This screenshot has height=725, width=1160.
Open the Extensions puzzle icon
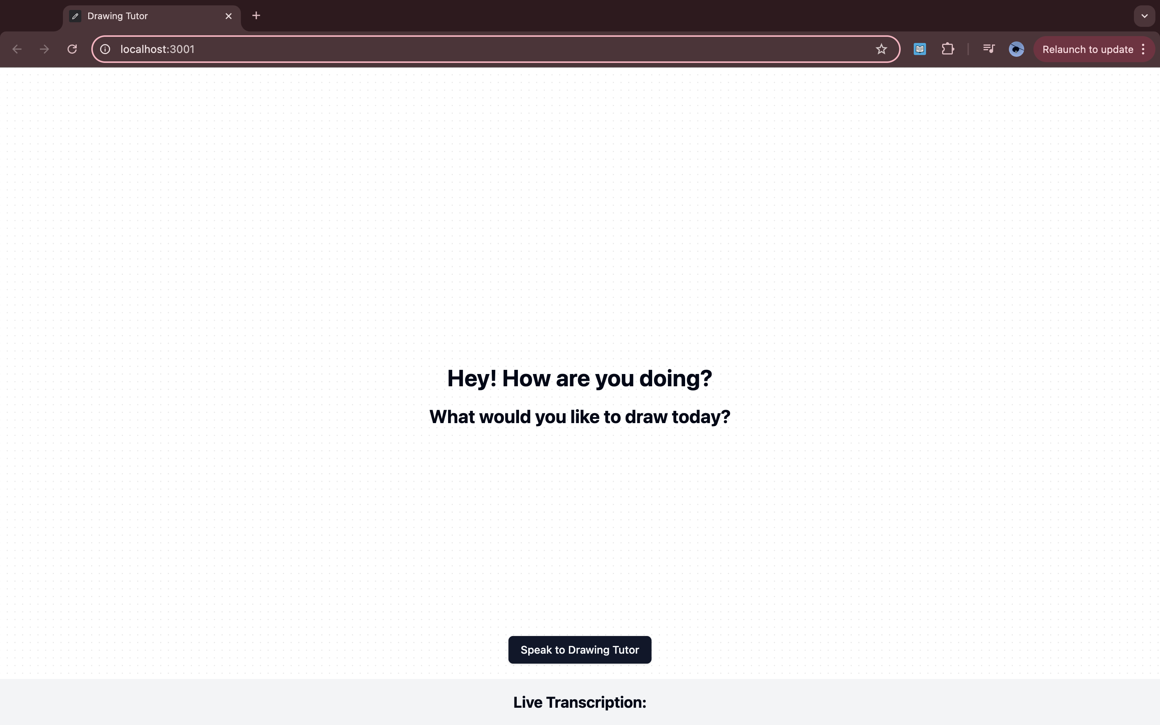[947, 49]
